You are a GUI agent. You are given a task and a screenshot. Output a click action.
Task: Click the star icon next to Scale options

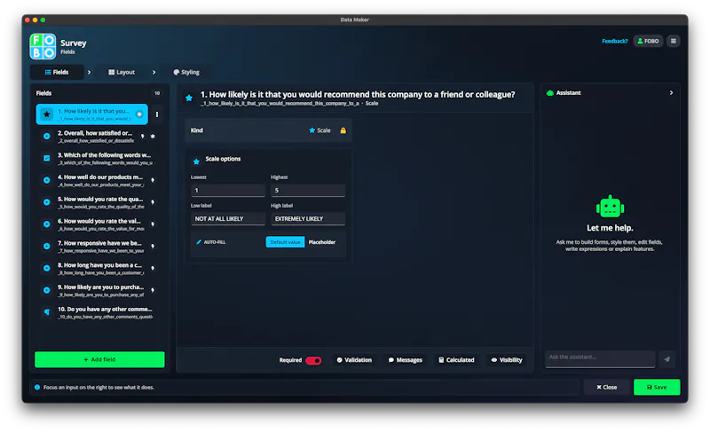[x=196, y=161]
